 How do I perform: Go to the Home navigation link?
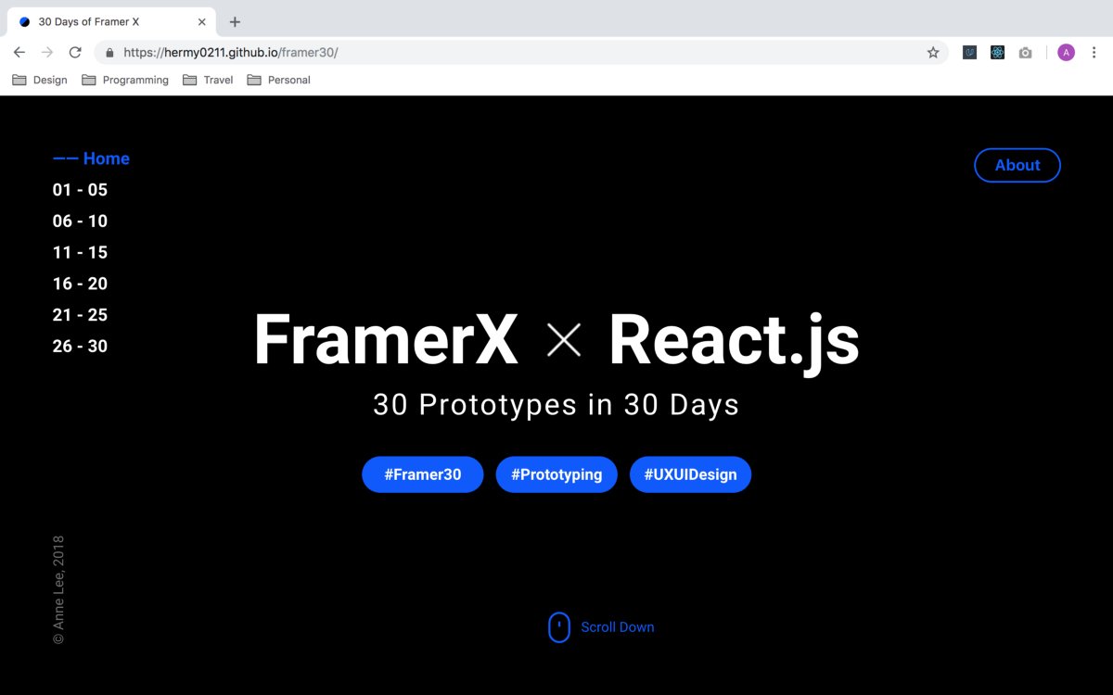91,158
